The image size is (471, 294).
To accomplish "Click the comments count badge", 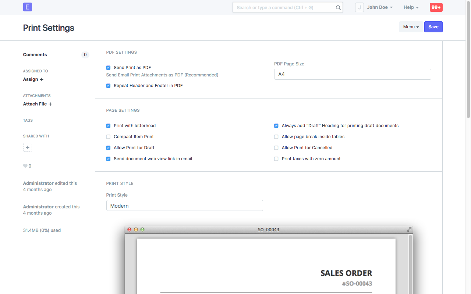I will click(x=85, y=55).
